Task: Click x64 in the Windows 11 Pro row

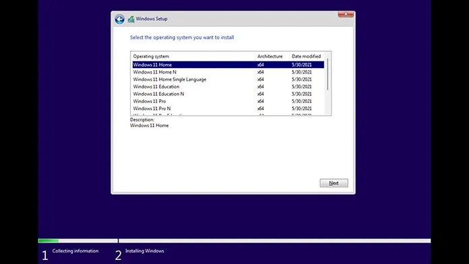Action: [261, 101]
